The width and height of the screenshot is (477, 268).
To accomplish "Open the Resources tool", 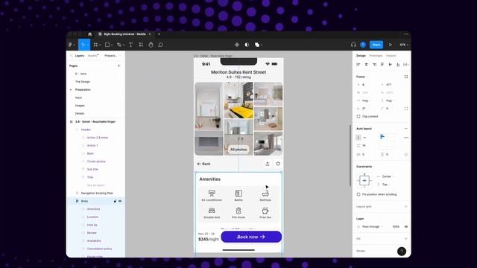I will 141,45.
